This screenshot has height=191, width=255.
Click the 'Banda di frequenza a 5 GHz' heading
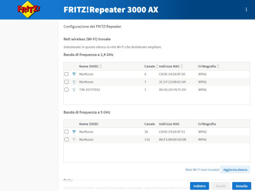(x=87, y=112)
